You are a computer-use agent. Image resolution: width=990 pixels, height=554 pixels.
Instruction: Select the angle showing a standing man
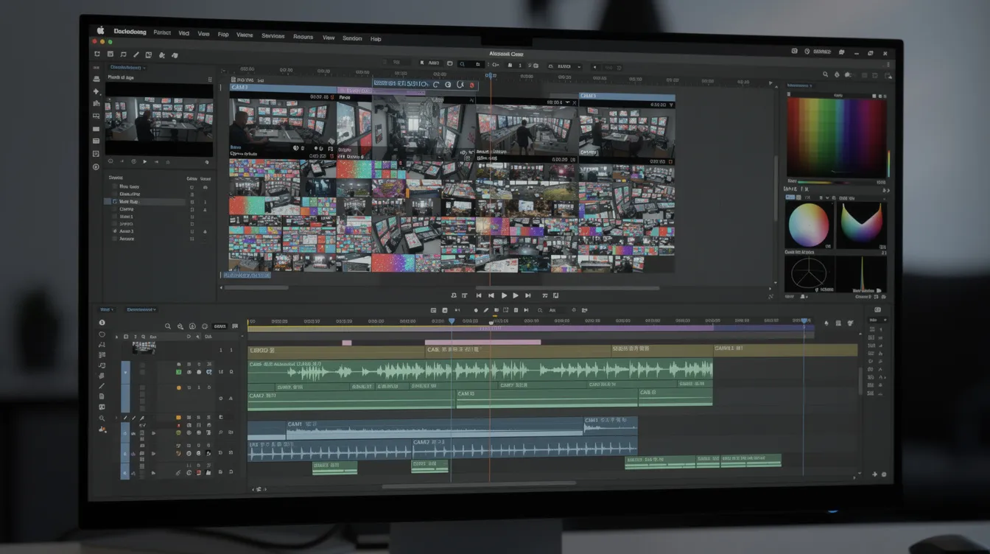click(527, 129)
